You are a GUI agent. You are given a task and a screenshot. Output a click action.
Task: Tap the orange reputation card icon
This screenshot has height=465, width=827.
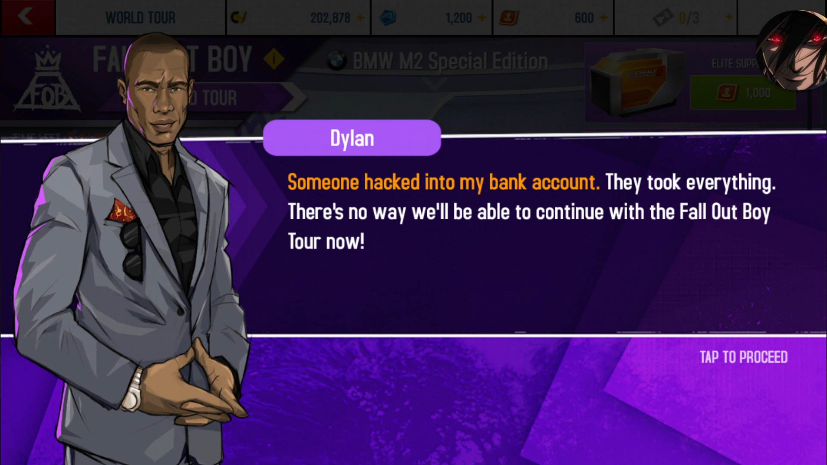(509, 18)
